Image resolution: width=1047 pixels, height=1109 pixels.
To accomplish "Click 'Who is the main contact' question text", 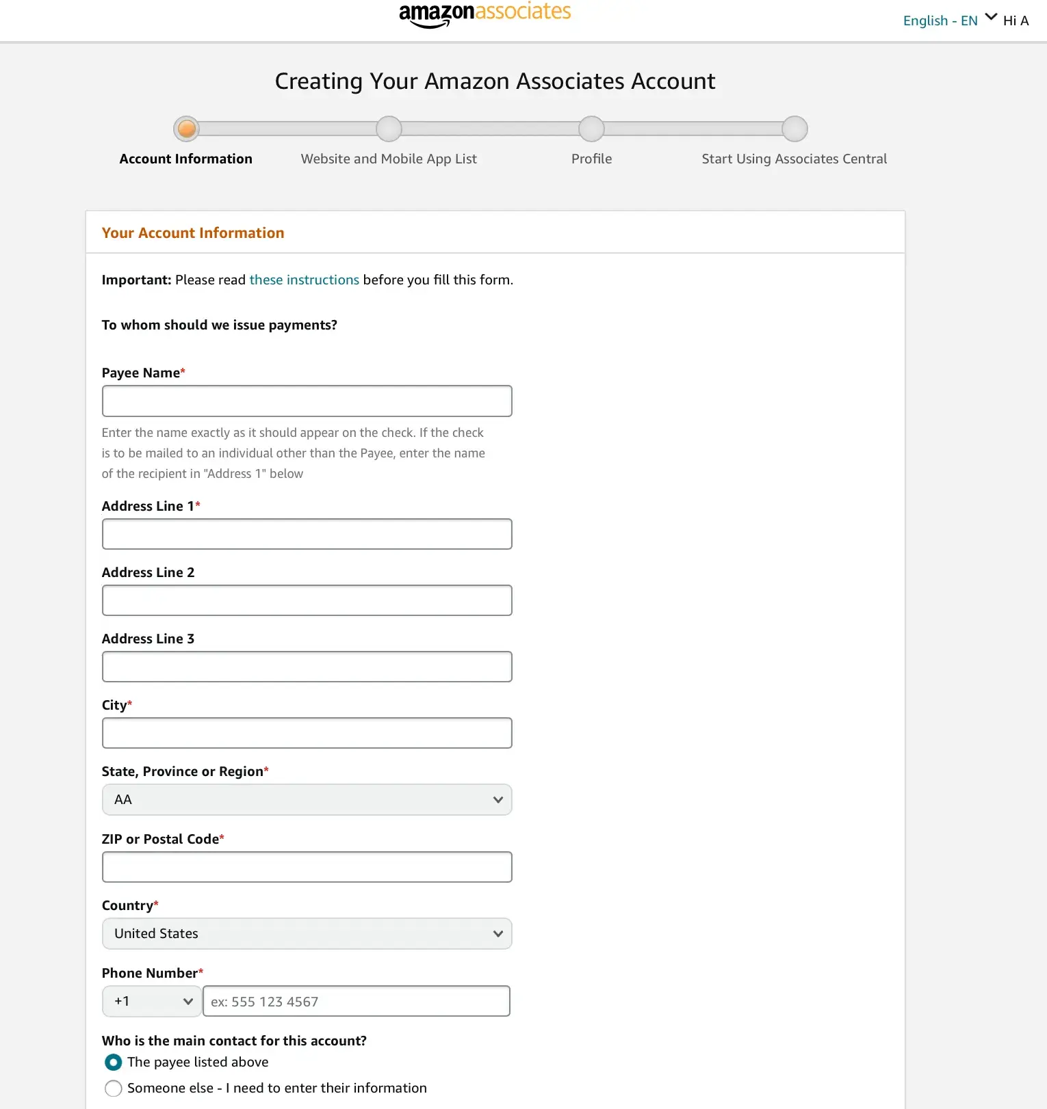I will tap(234, 1041).
